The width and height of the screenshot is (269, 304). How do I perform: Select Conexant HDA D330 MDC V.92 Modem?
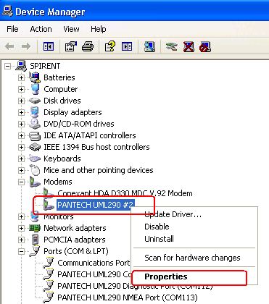click(125, 193)
